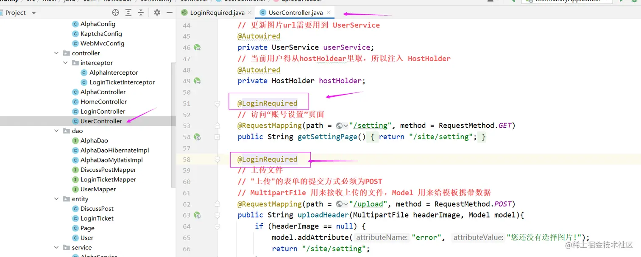Fold uploadHeader method at line 63

coord(217,215)
